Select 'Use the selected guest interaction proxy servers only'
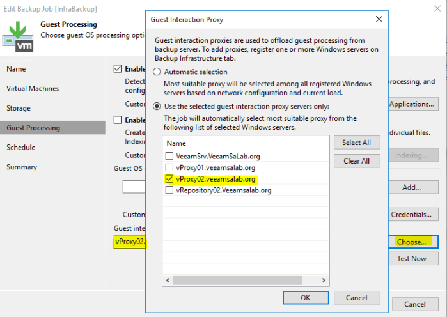This screenshot has width=447, height=317. coord(157,107)
